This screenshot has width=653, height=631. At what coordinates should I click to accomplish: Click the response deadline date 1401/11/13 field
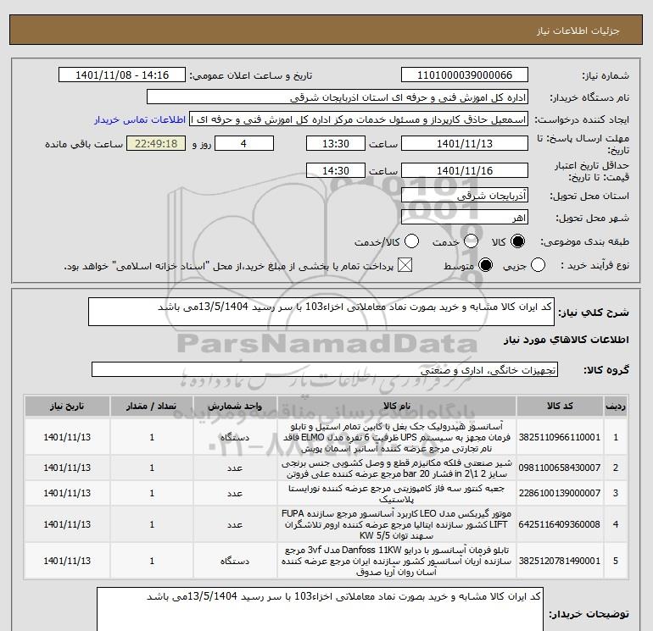465,143
